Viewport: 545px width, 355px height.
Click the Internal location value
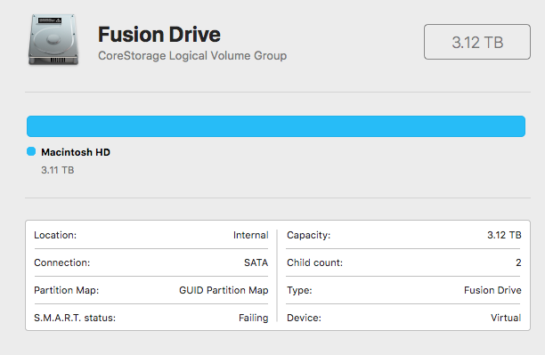pyautogui.click(x=250, y=235)
